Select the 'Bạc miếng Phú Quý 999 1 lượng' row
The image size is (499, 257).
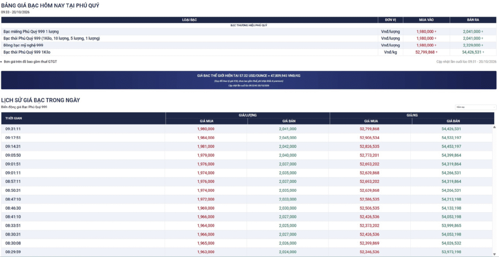[x=249, y=32]
